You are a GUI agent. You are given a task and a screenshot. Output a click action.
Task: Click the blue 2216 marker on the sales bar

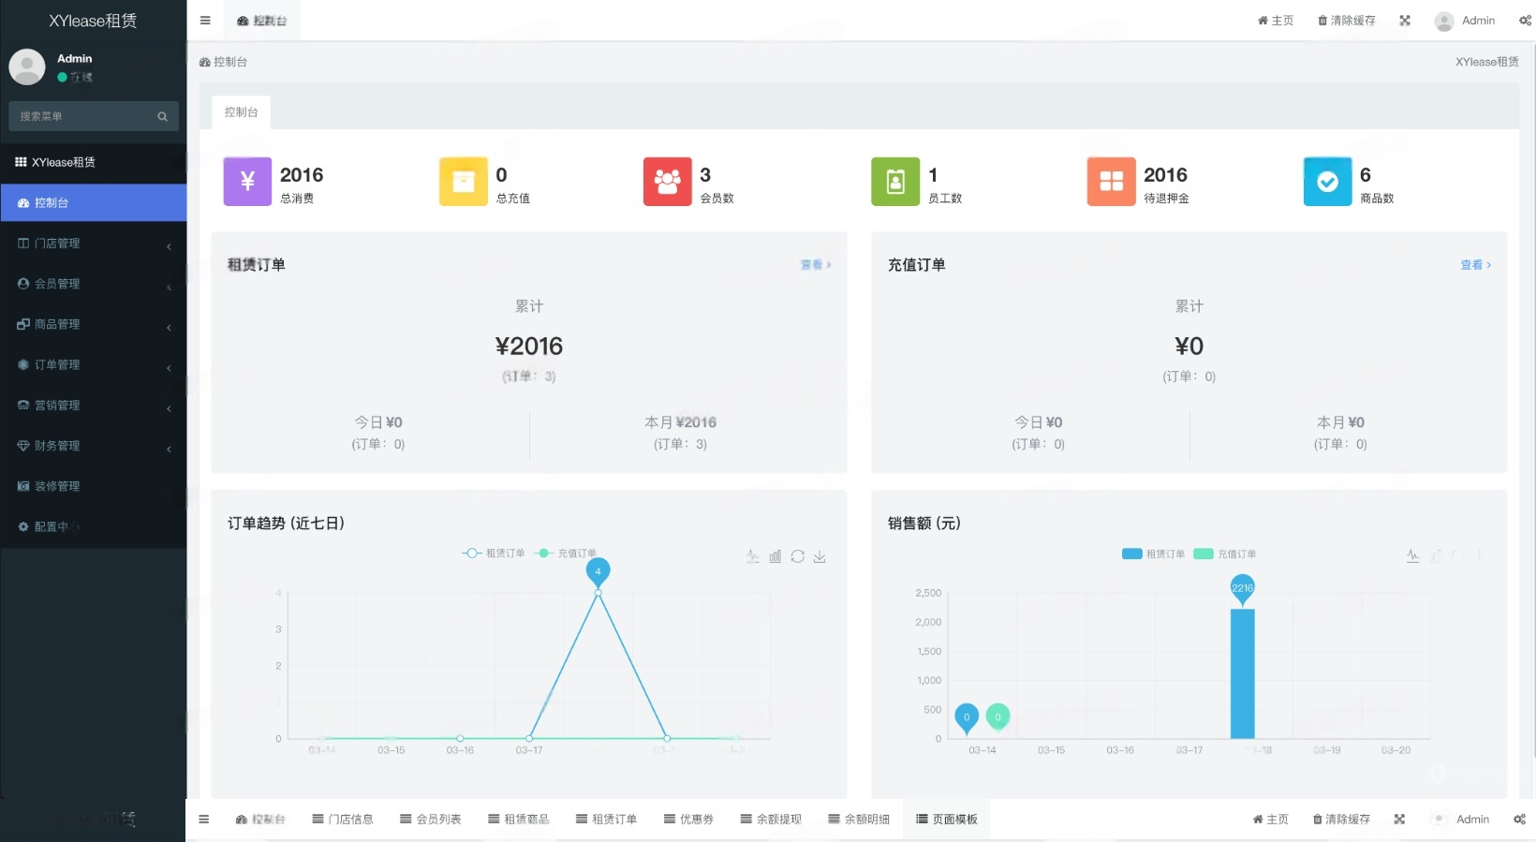click(x=1242, y=588)
